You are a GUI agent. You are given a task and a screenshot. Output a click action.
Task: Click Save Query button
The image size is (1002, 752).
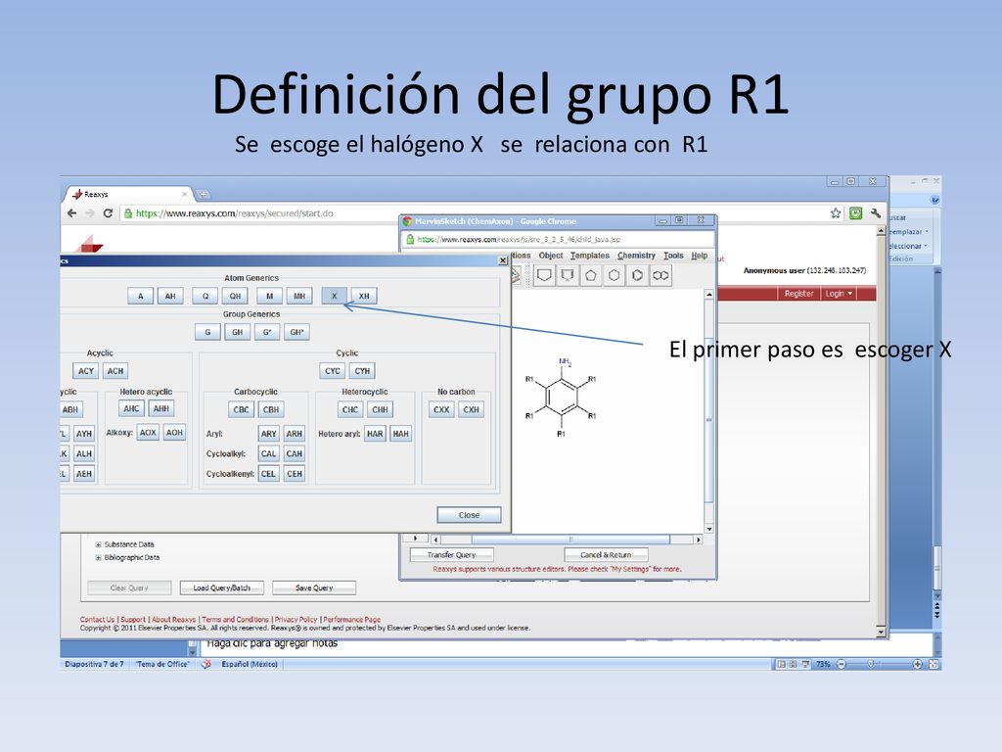(314, 587)
